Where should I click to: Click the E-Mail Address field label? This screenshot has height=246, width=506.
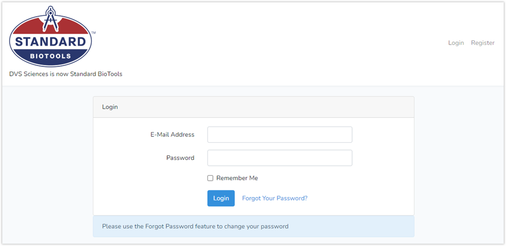[x=172, y=135]
